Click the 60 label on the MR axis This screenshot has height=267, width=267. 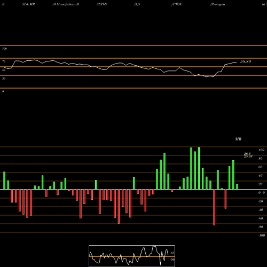click(261, 167)
